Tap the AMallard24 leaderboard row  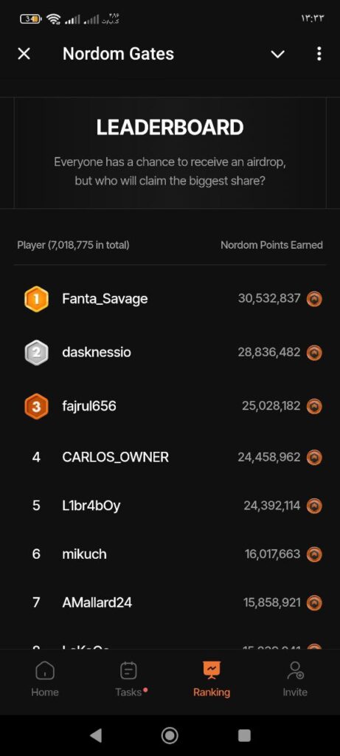(x=170, y=602)
